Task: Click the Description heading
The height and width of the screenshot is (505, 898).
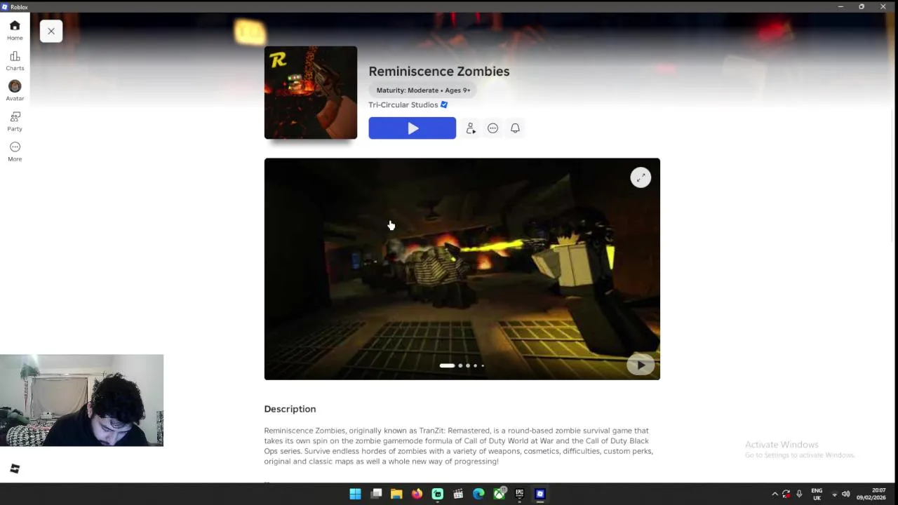Action: tap(290, 409)
